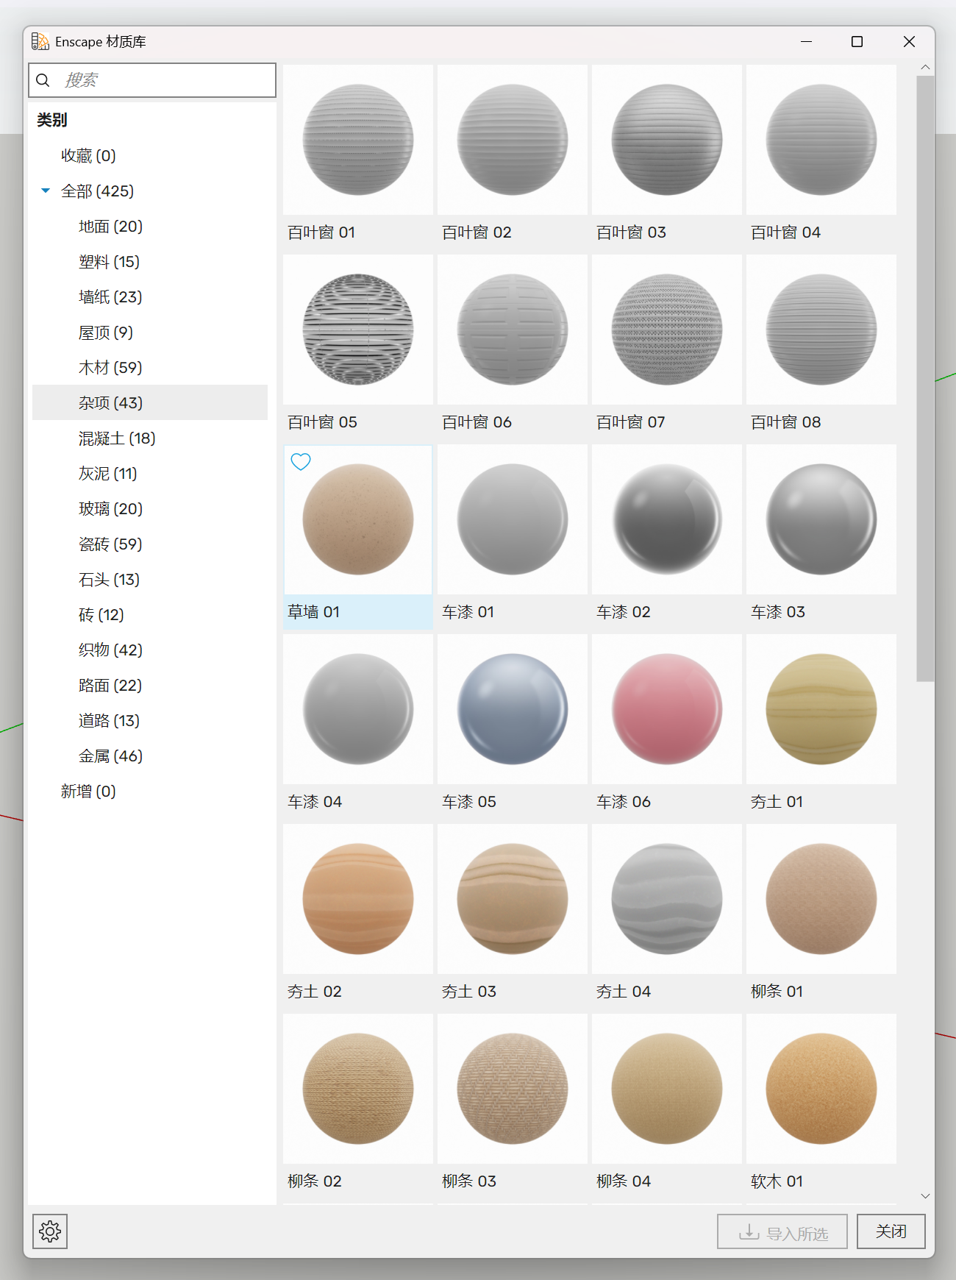Click the search magnifier icon
Screen dimensions: 956x1280
click(x=43, y=80)
